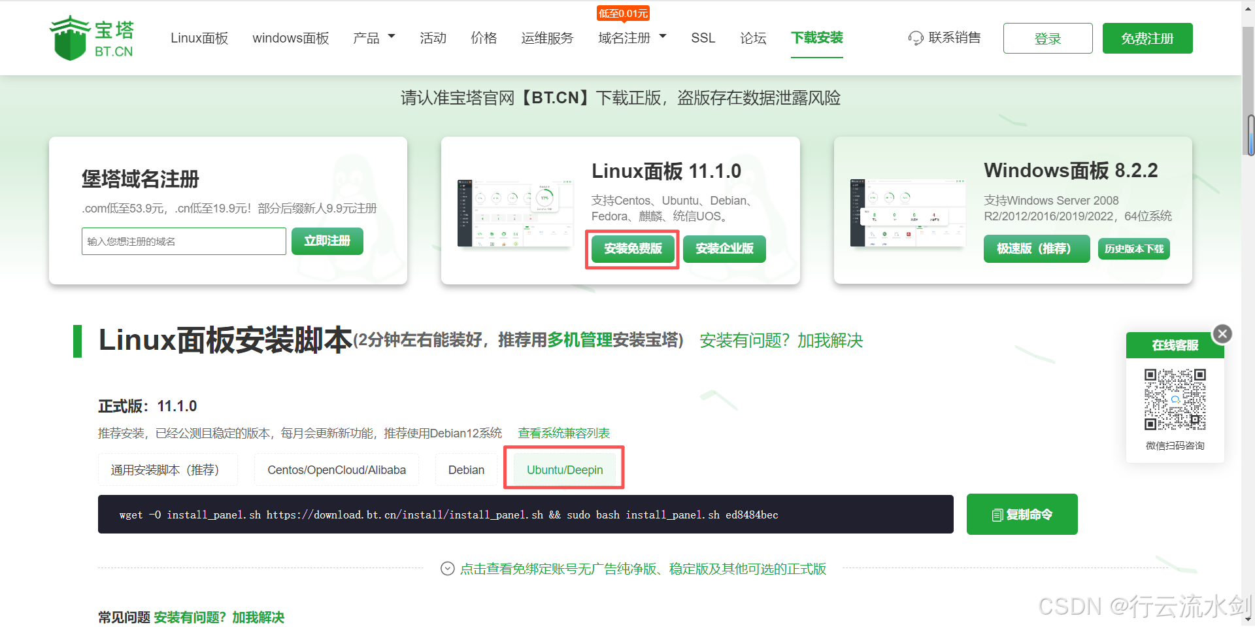Open the Linux面板 dashboard thumbnail
Screen dimensions: 1255x627
515,212
